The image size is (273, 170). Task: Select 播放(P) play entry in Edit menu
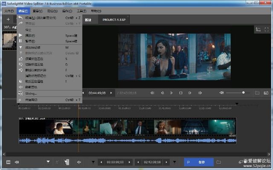49,36
